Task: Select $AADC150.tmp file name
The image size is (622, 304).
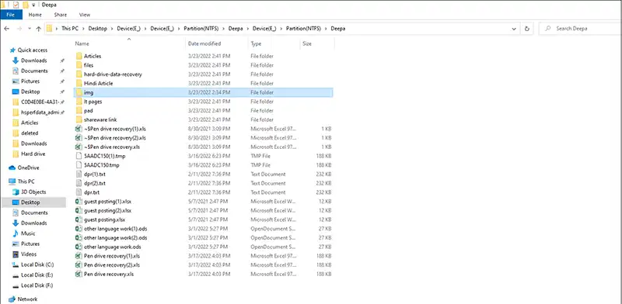Action: coord(102,165)
